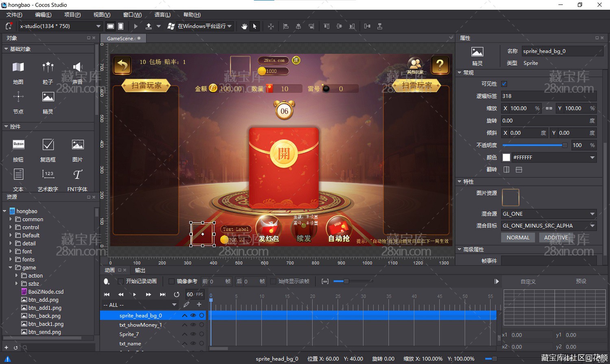
Task: Hide the txt_showMoney_1 layer with eye icon
Action: [x=193, y=325]
